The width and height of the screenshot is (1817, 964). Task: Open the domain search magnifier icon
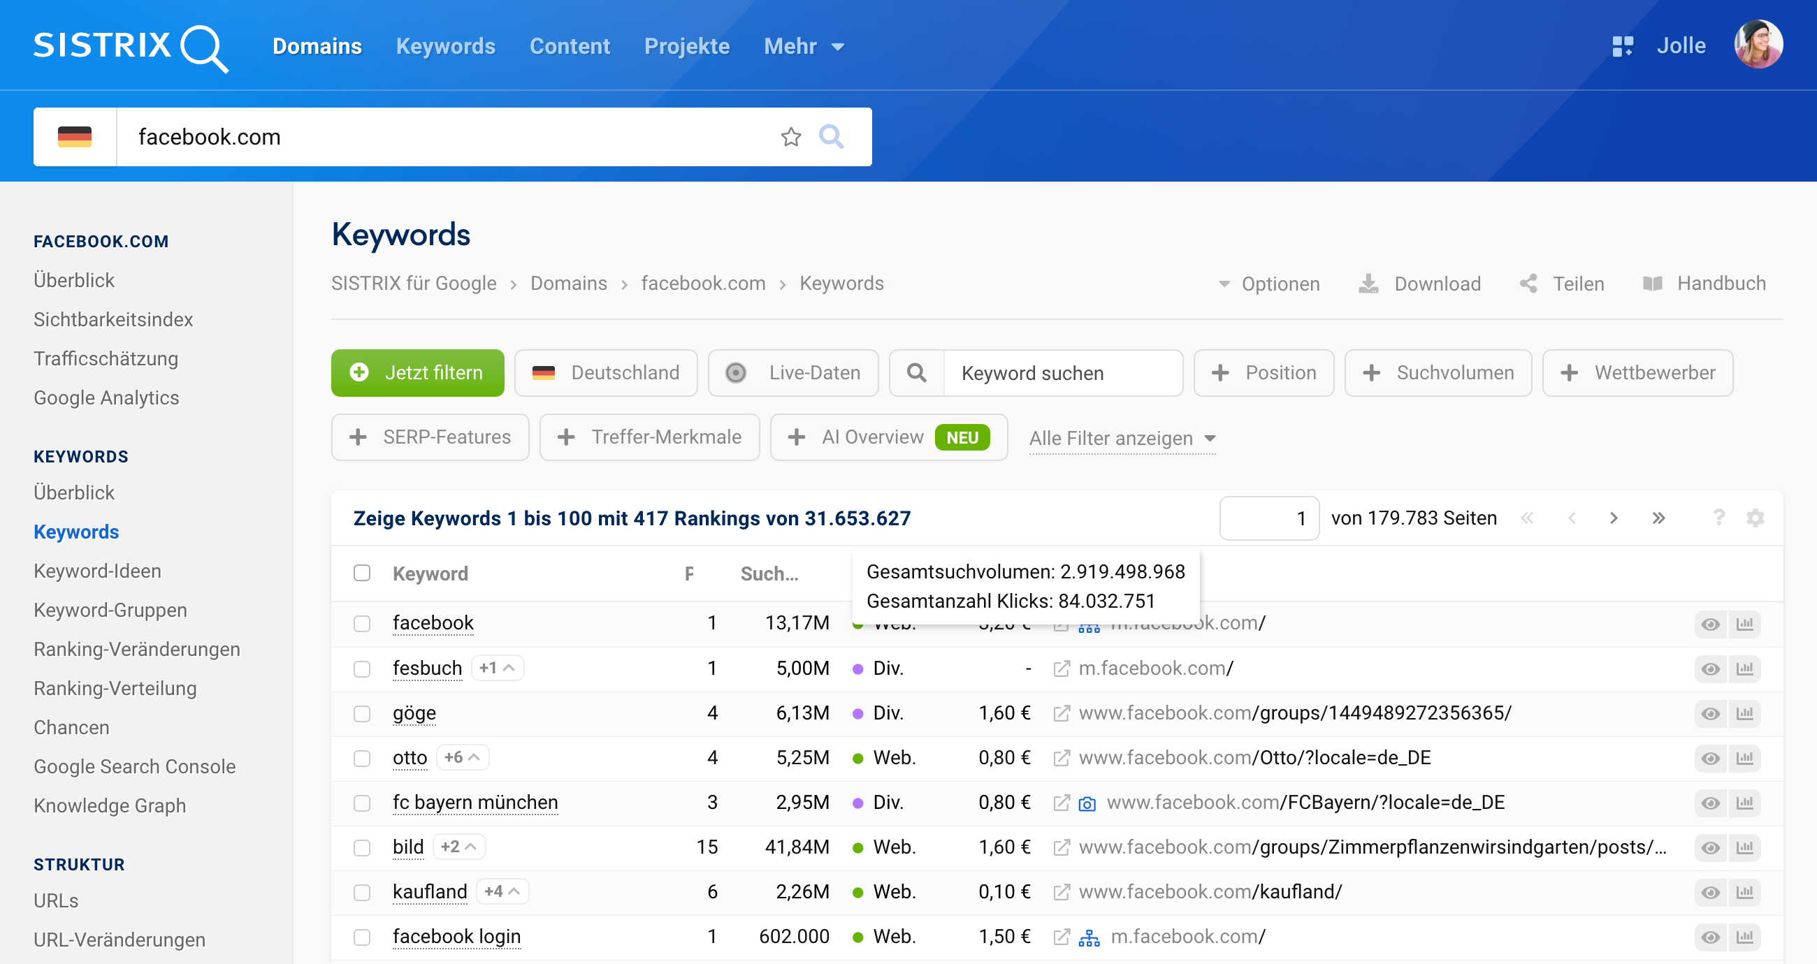click(x=832, y=137)
